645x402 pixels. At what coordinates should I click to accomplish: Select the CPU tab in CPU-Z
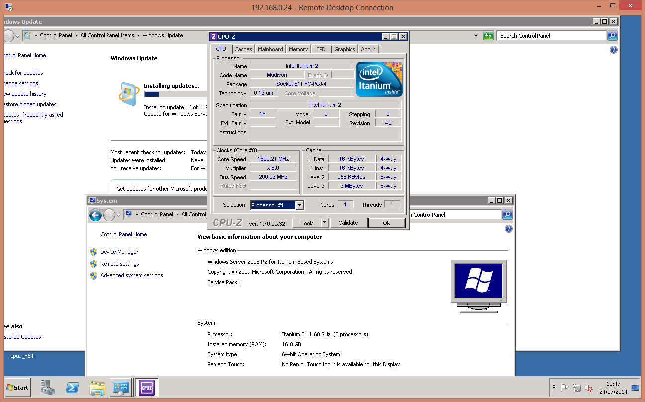tap(221, 49)
